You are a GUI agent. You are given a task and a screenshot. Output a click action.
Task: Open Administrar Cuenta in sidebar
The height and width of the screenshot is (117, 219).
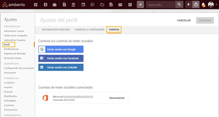tap(14, 31)
